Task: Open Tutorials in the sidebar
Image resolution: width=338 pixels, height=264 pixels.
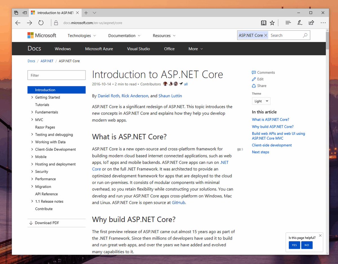Action: point(42,105)
